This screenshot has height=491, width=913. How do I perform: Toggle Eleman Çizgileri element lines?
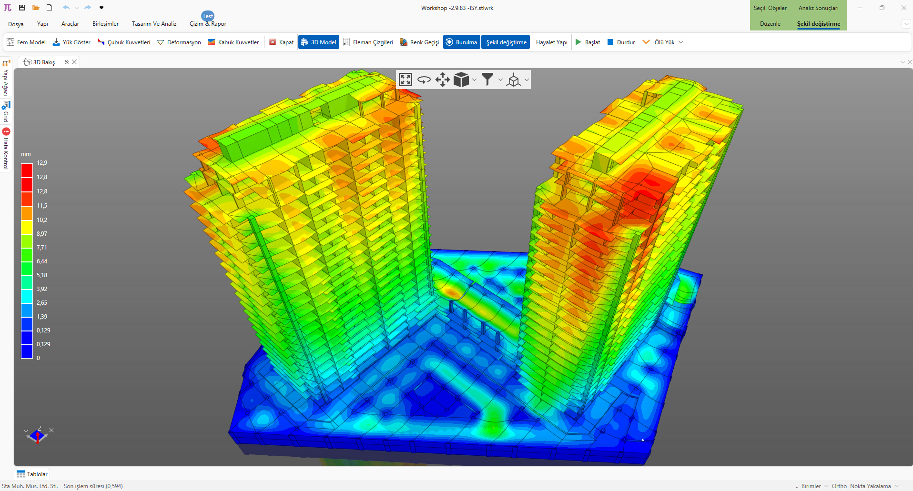coord(368,42)
